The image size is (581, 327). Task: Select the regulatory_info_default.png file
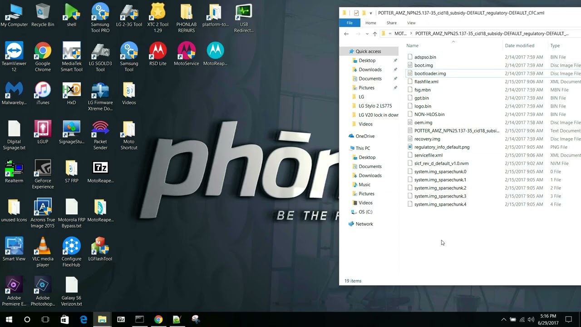(x=442, y=147)
